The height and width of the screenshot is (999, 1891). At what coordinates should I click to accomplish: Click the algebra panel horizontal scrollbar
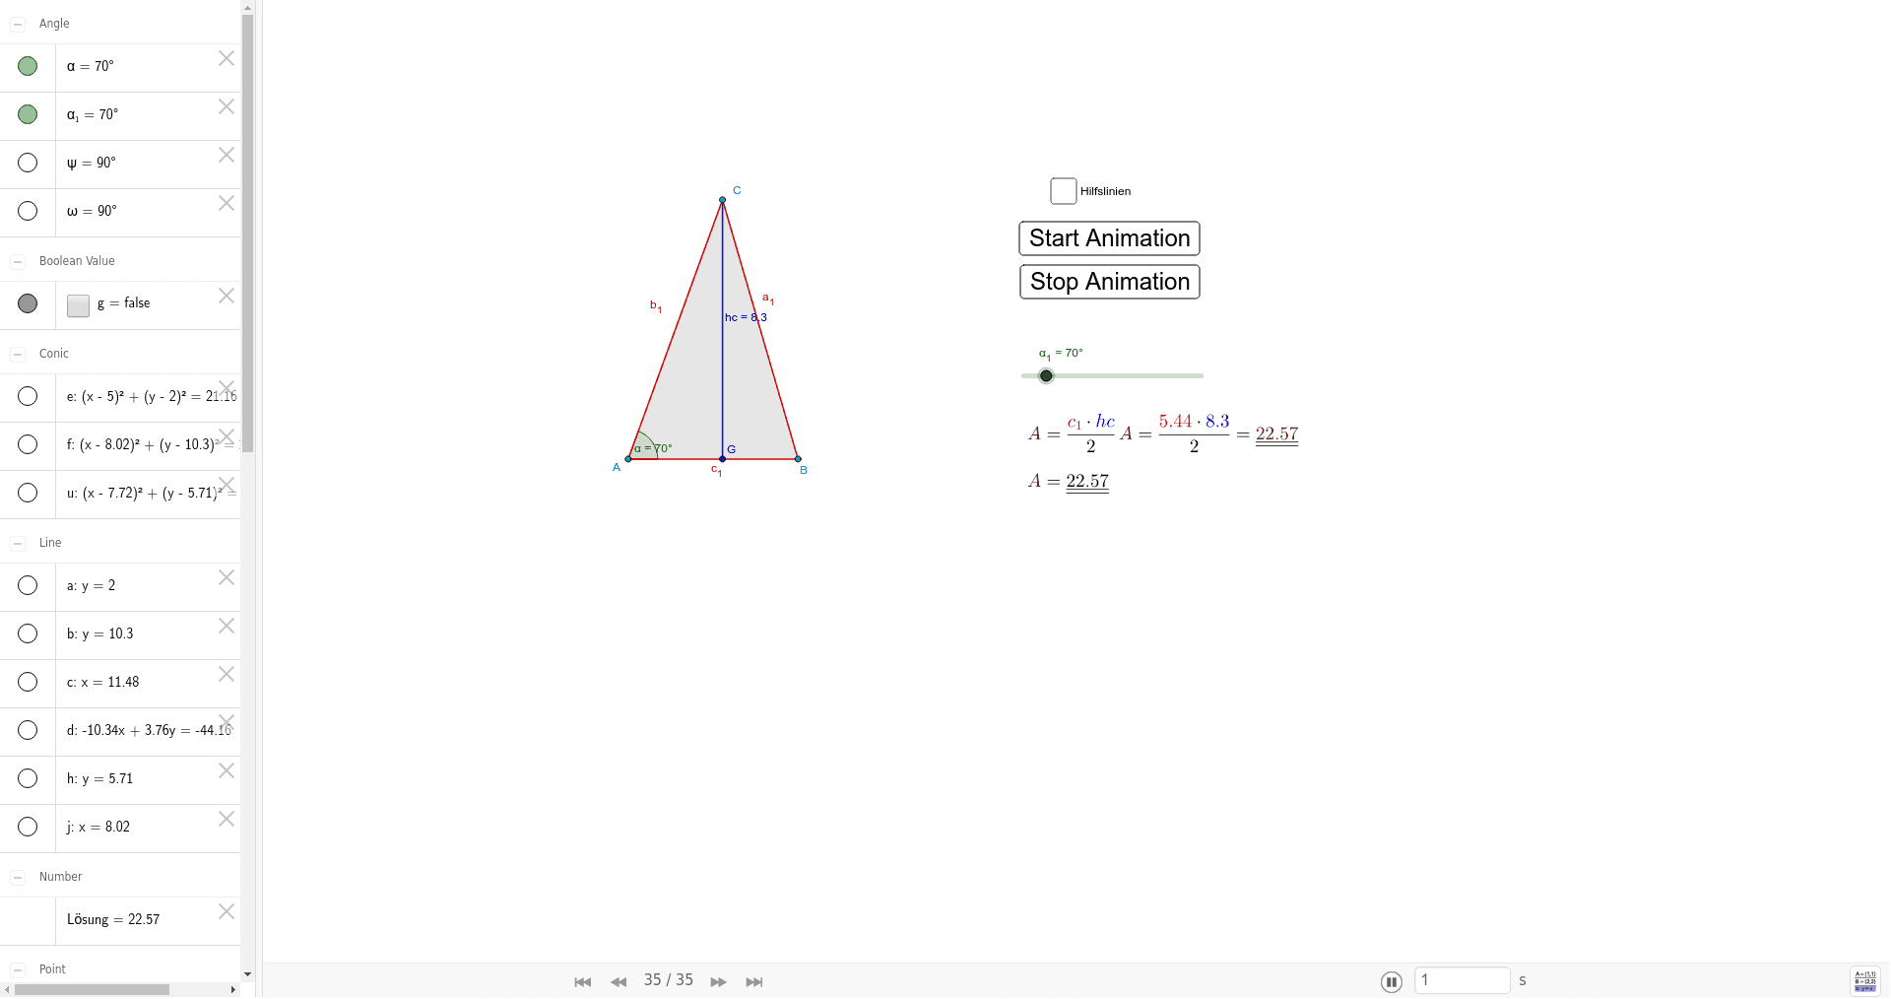(x=92, y=989)
